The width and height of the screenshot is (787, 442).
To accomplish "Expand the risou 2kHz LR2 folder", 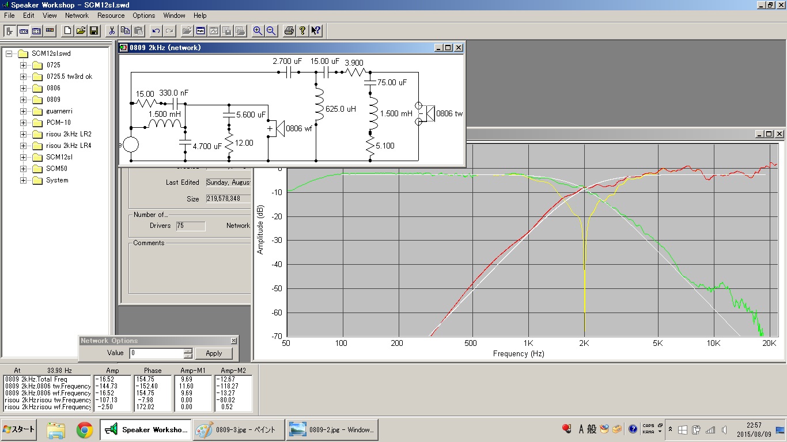I will coord(24,134).
